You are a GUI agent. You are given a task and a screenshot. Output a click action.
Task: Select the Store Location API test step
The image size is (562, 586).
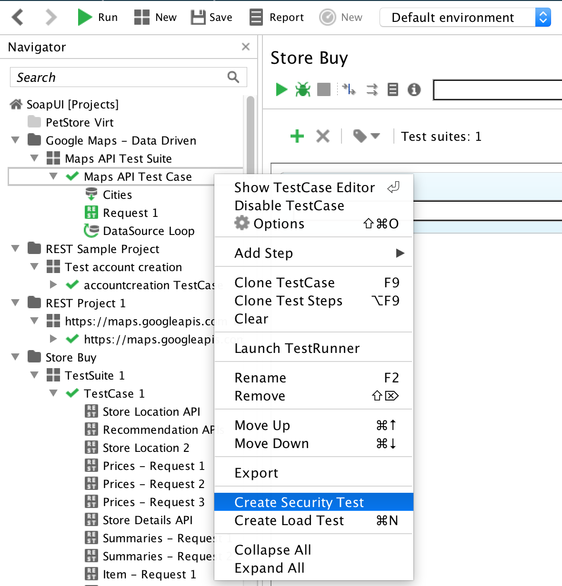pos(151,411)
